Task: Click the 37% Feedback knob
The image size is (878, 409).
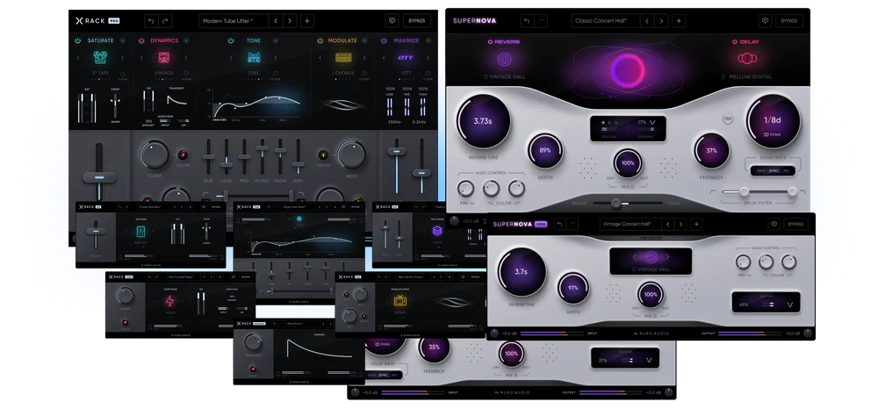Action: pyautogui.click(x=711, y=150)
